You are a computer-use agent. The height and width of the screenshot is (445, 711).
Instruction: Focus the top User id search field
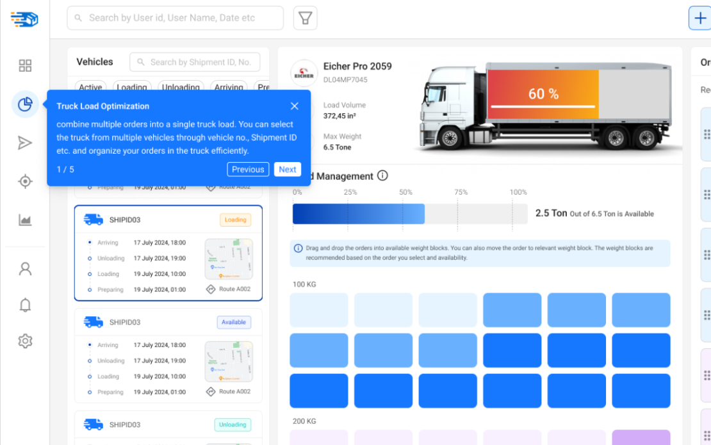[x=175, y=18]
